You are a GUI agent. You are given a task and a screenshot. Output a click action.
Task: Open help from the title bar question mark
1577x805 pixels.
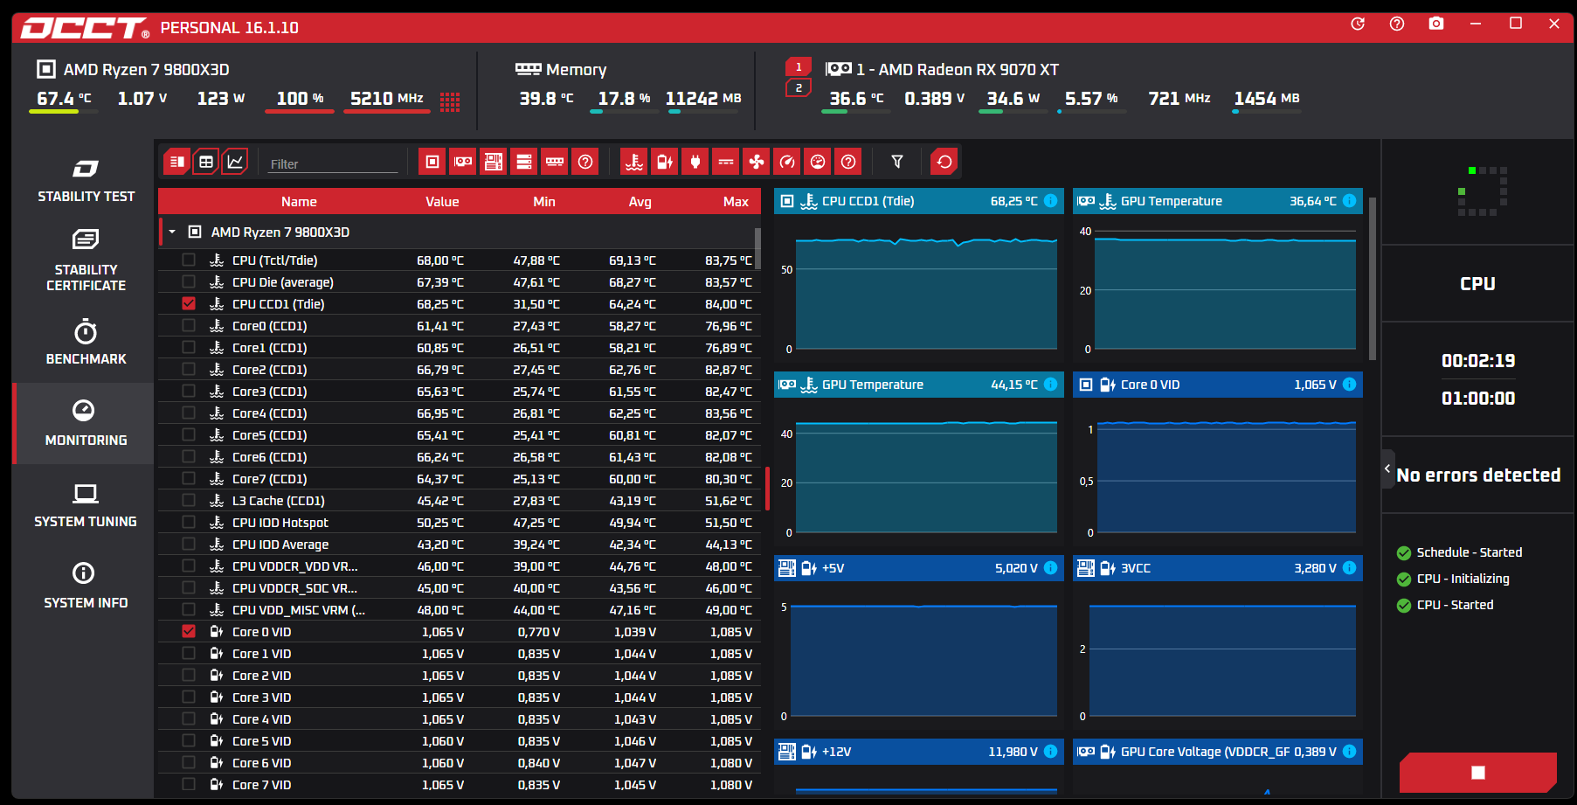pos(1397,24)
